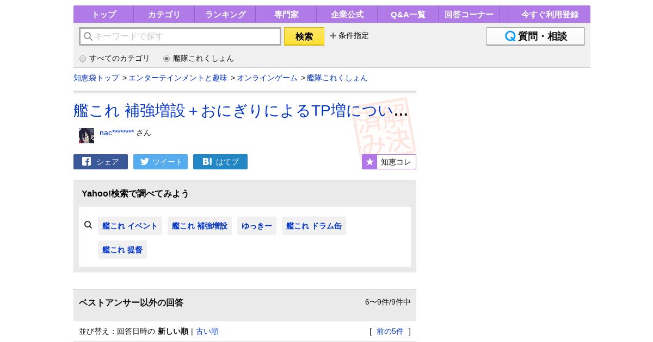Screen dimensions: 653x342
Task: Open the 回答コーナー tab
Action: coord(469,14)
